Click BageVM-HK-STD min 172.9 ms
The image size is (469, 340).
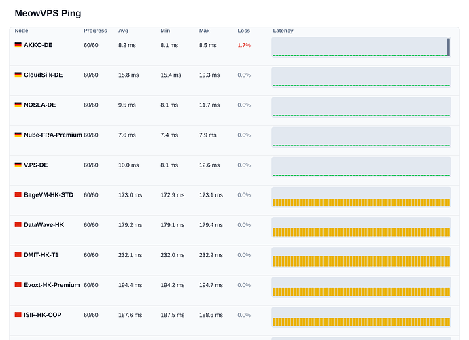tap(173, 195)
